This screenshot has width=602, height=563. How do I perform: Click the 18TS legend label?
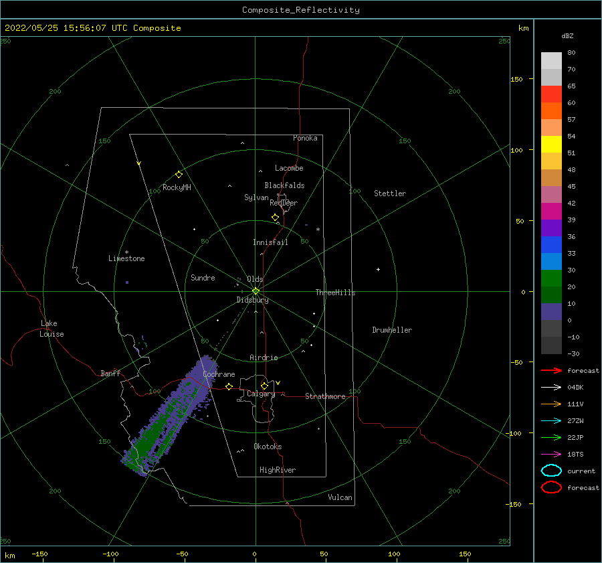pos(575,455)
